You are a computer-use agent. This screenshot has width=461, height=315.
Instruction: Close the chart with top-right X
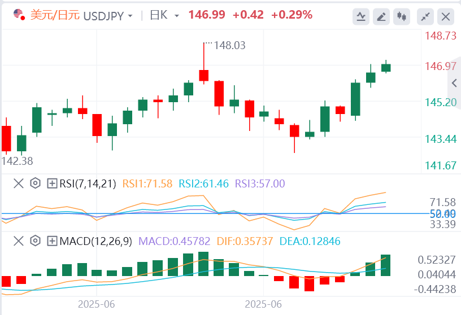point(446,16)
